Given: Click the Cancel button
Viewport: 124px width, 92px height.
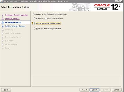Looking at the screenshot, I should [117, 90].
